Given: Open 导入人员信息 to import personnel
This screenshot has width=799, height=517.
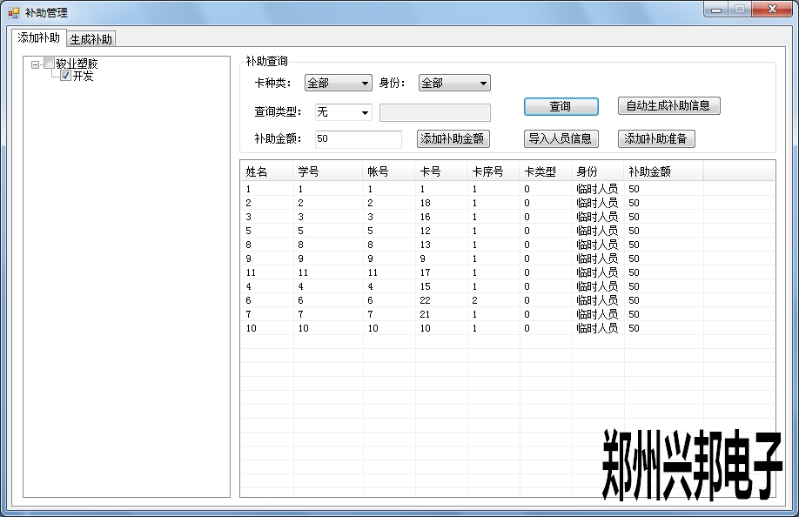Looking at the screenshot, I should 561,138.
